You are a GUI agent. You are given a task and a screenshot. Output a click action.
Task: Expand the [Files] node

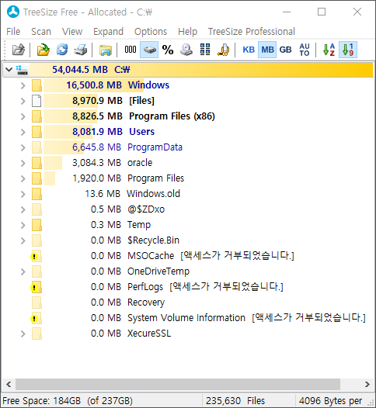point(23,101)
